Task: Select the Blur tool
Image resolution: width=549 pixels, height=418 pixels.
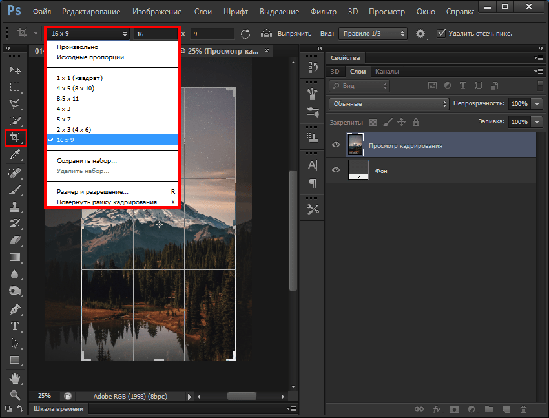Action: point(15,274)
